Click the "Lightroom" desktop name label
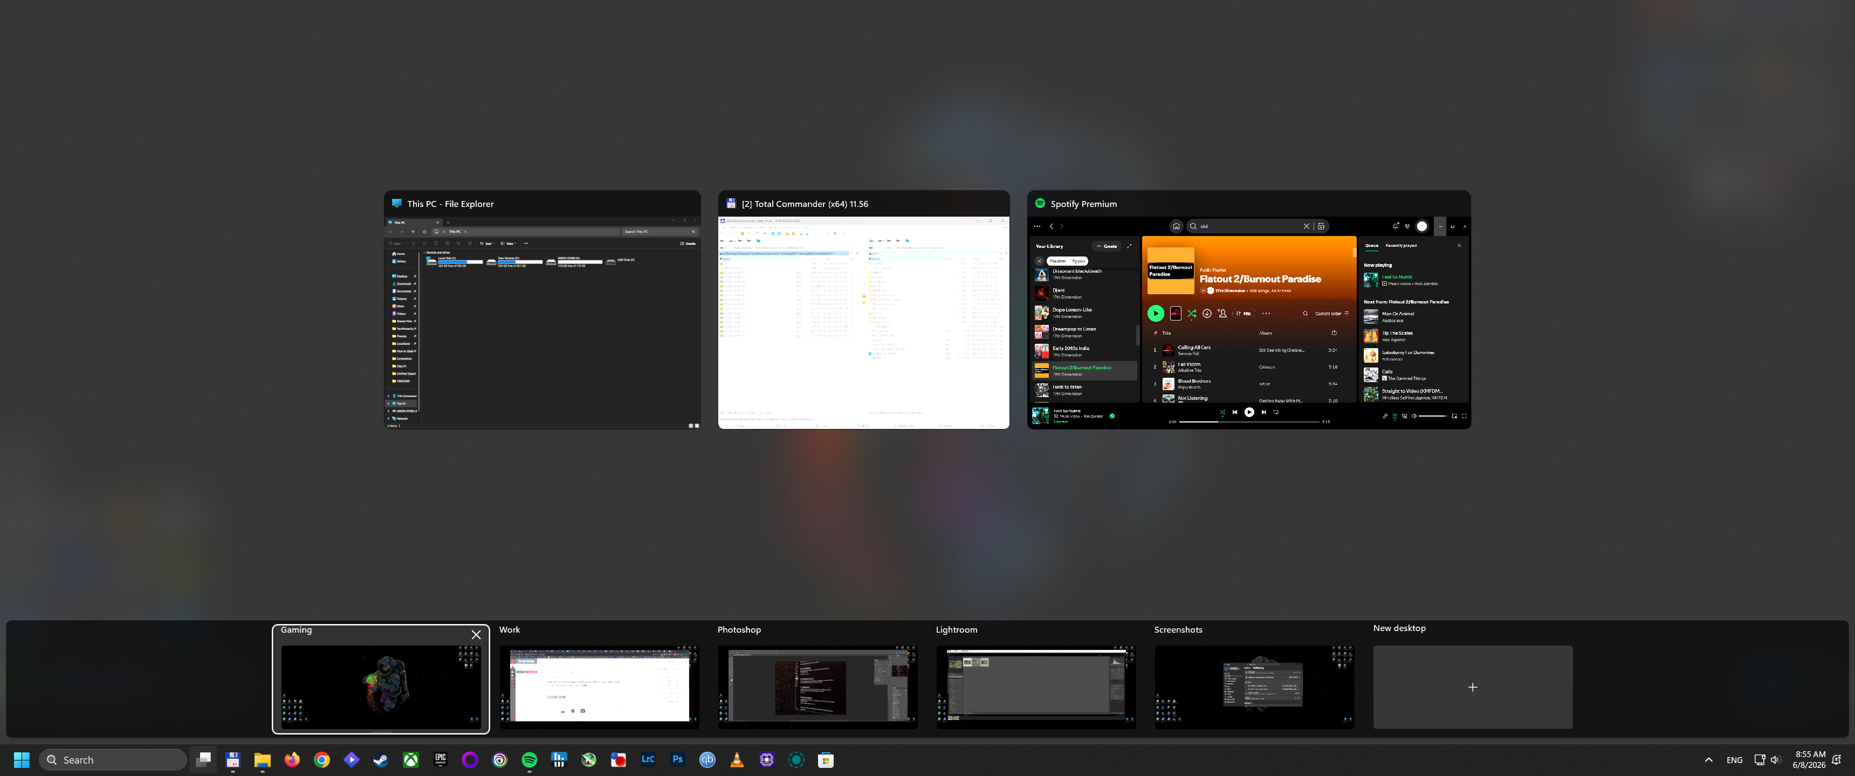The image size is (1855, 776). point(956,629)
